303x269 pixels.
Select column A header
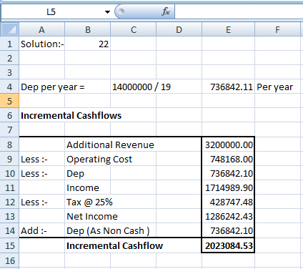tap(42, 29)
